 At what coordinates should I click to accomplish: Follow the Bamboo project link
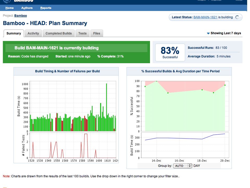pyautogui.click(x=21, y=16)
